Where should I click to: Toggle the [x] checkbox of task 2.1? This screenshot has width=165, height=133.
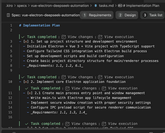[x=30, y=93]
